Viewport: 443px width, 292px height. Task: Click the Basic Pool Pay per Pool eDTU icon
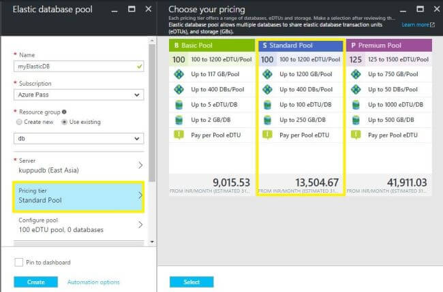(179, 135)
